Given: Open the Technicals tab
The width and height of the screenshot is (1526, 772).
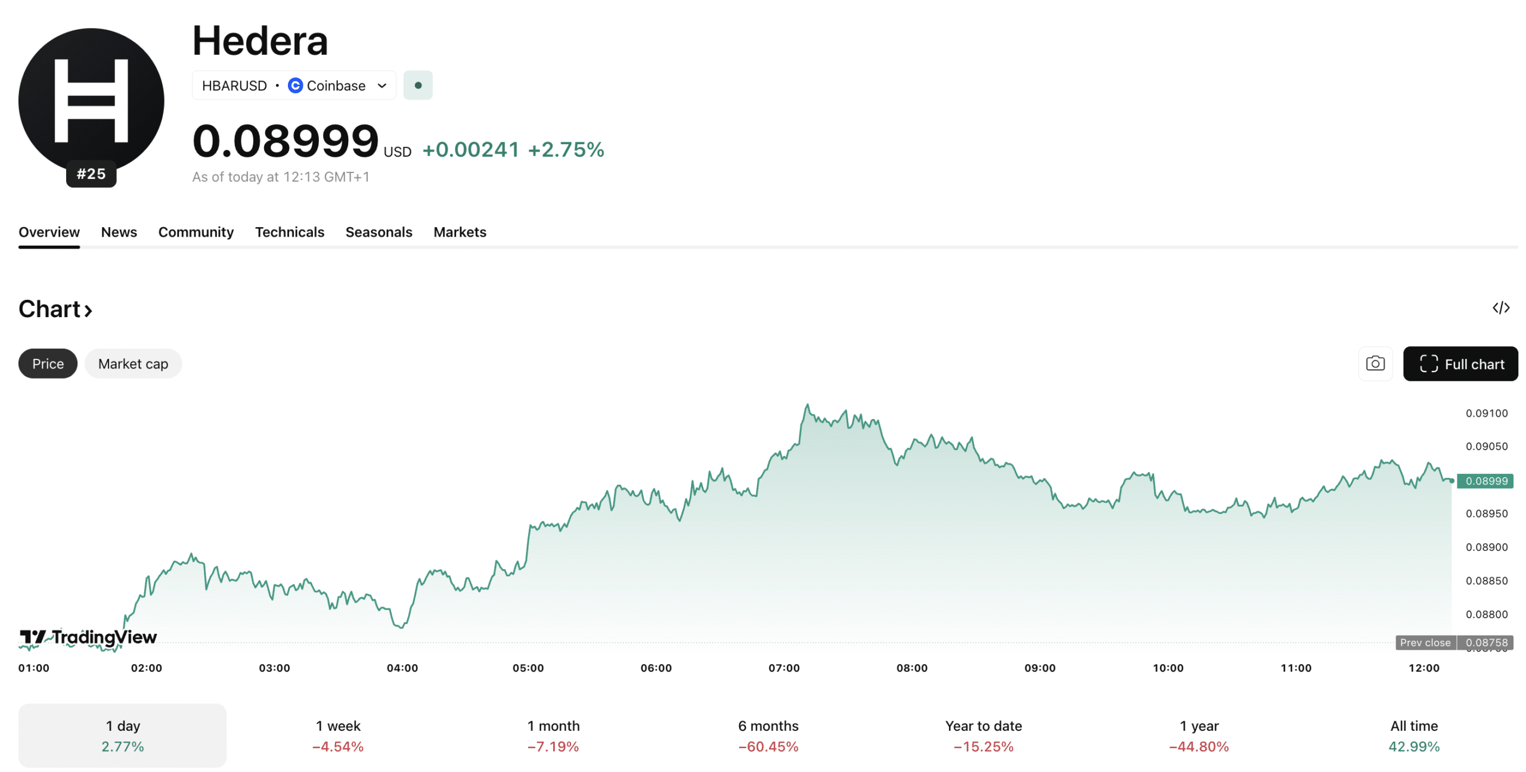Looking at the screenshot, I should 289,232.
